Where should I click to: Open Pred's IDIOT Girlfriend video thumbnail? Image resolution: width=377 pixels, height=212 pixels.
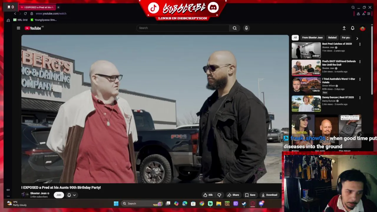[x=306, y=68]
